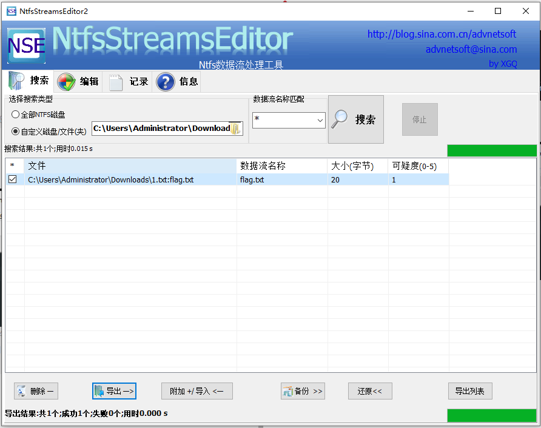The height and width of the screenshot is (428, 541).
Task: Click the NSE title bar icon
Action: tap(12, 11)
